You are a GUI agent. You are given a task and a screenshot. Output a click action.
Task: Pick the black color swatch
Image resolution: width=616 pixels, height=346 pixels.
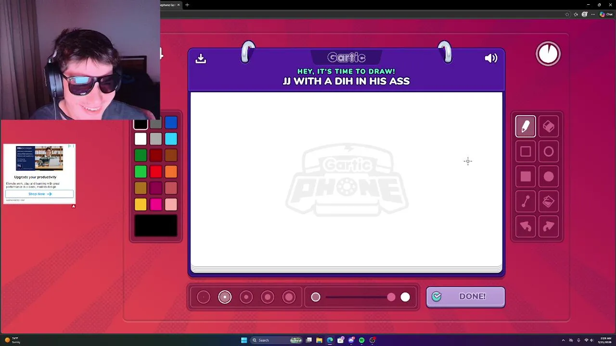141,124
